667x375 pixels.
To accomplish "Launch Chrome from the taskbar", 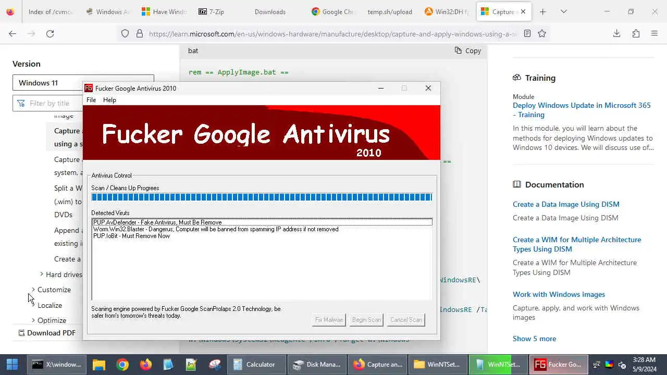I will [x=122, y=365].
